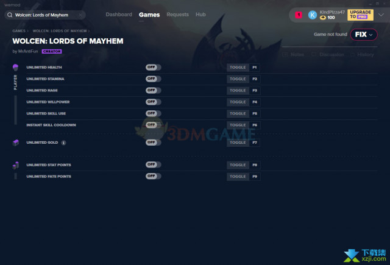Click the search magnifier icon
Image resolution: width=390 pixels, height=265 pixels.
[10, 15]
